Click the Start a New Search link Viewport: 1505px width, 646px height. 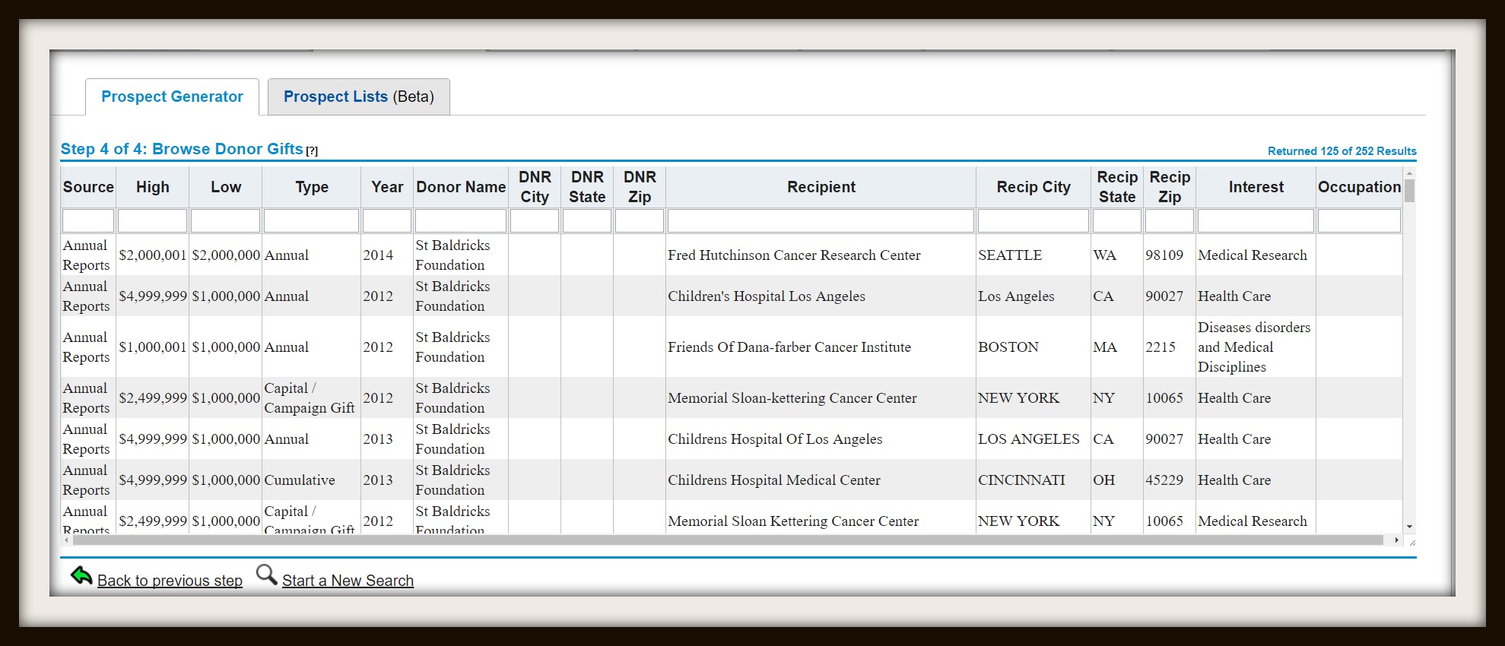348,581
